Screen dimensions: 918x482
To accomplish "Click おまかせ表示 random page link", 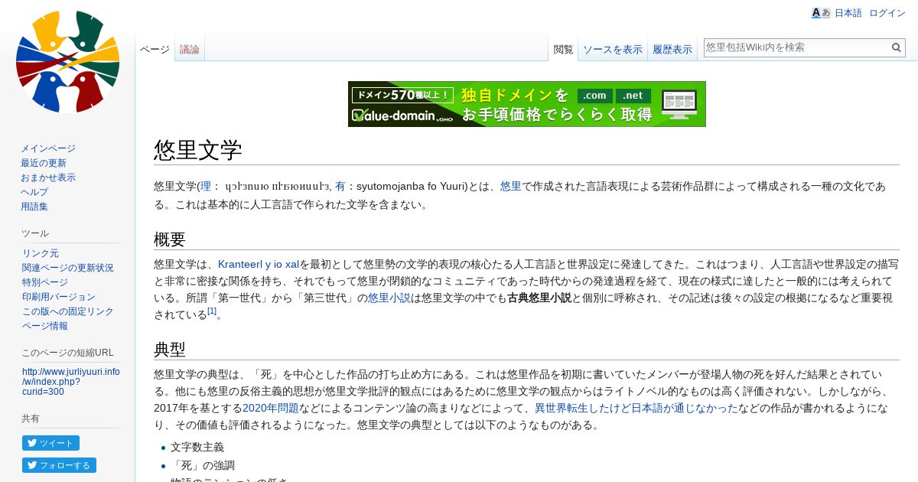I will coord(48,177).
